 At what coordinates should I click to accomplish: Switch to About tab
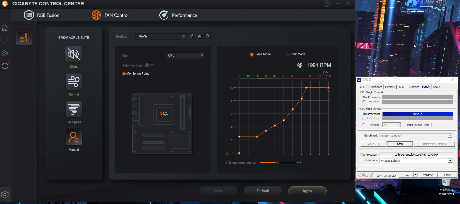pyautogui.click(x=437, y=87)
